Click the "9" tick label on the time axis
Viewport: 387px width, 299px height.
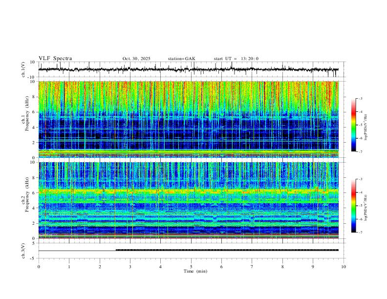click(x=313, y=267)
